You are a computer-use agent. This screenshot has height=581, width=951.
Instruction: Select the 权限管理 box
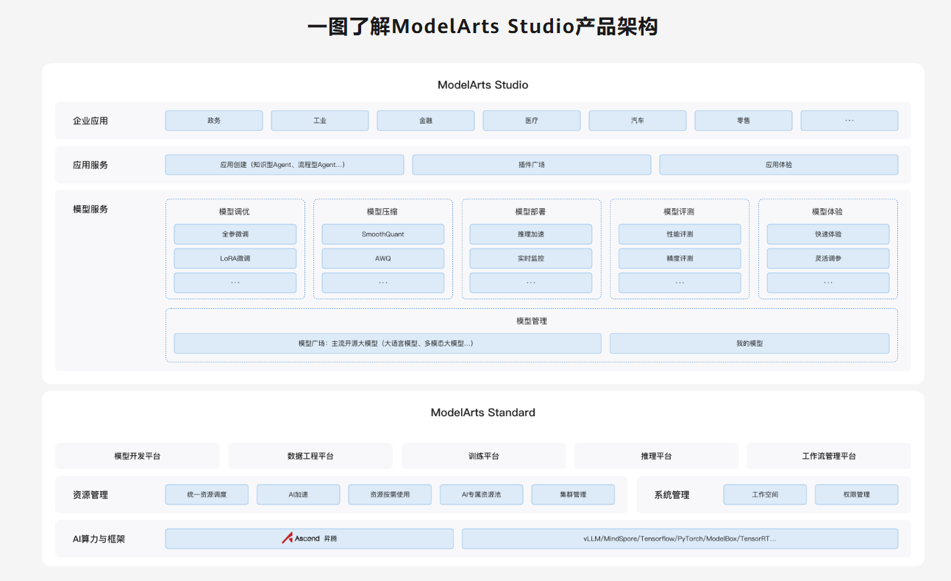pyautogui.click(x=857, y=494)
